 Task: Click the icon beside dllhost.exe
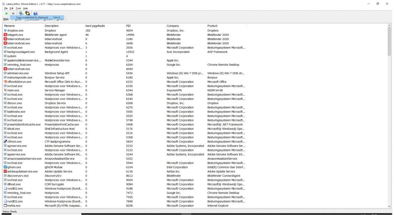click(5, 184)
